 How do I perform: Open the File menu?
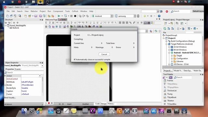point(8,11)
